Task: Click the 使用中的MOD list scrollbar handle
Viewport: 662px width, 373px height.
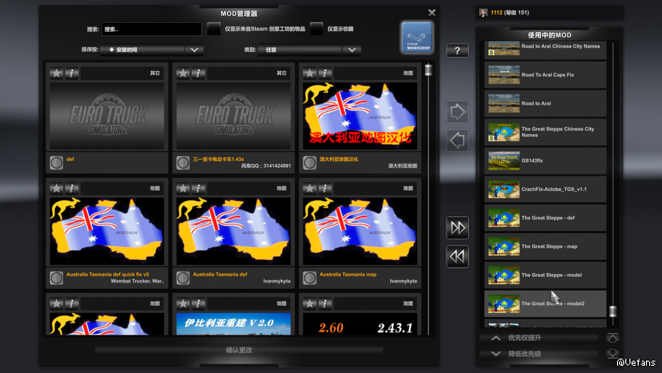Action: pyautogui.click(x=613, y=311)
